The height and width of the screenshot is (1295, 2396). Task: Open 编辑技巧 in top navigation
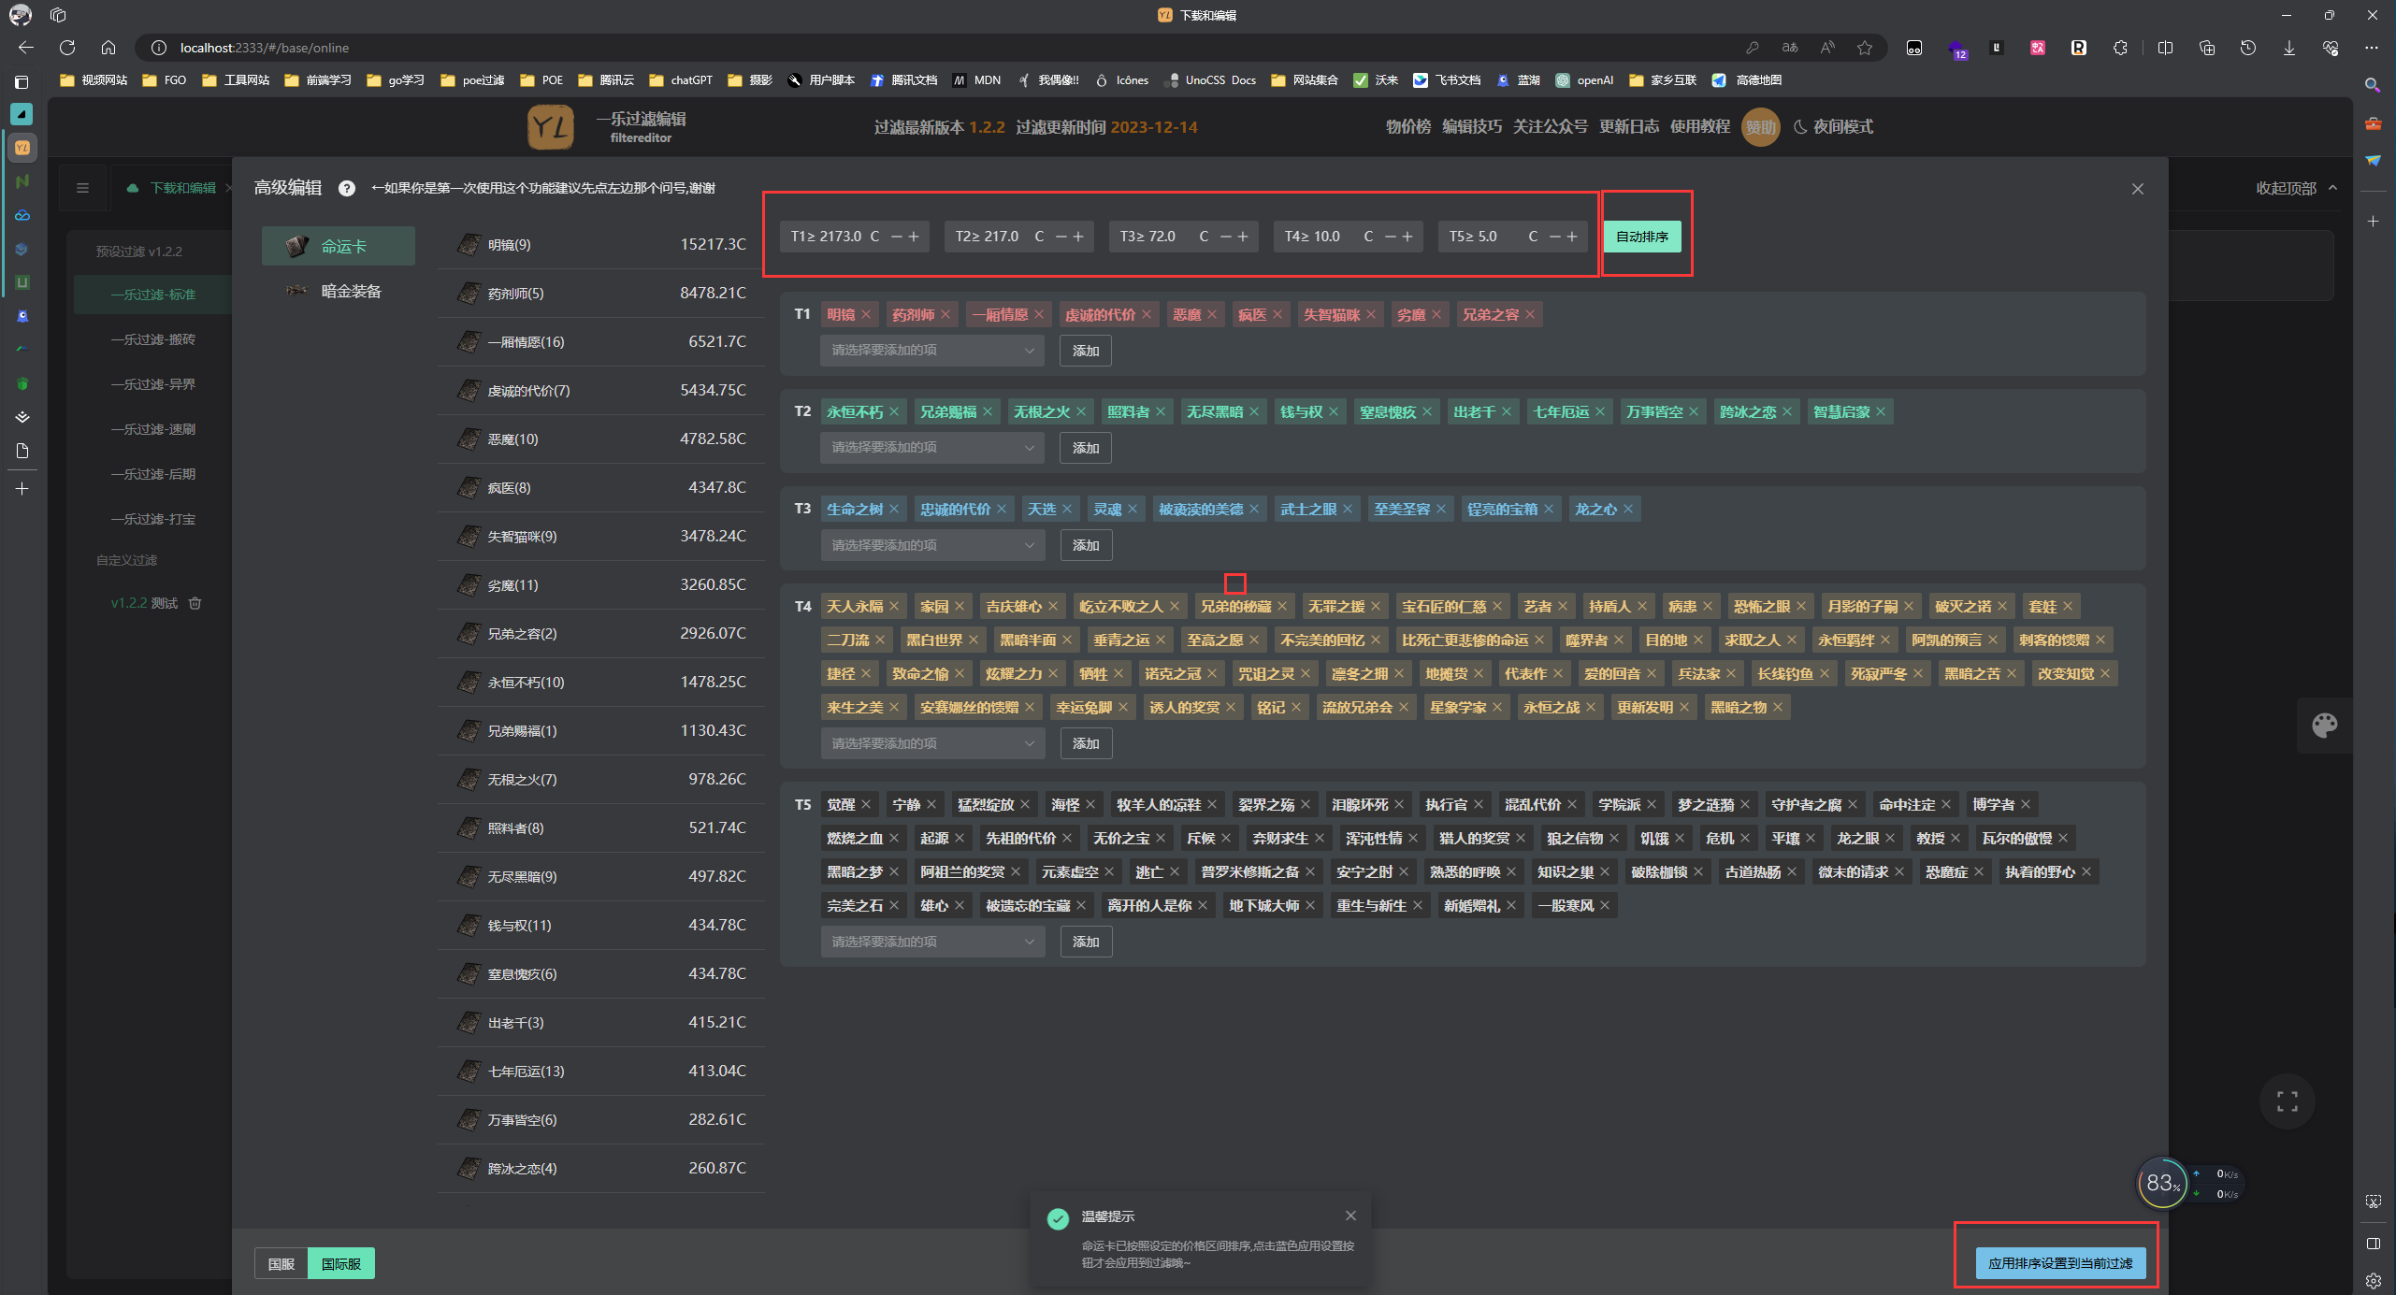point(1472,127)
